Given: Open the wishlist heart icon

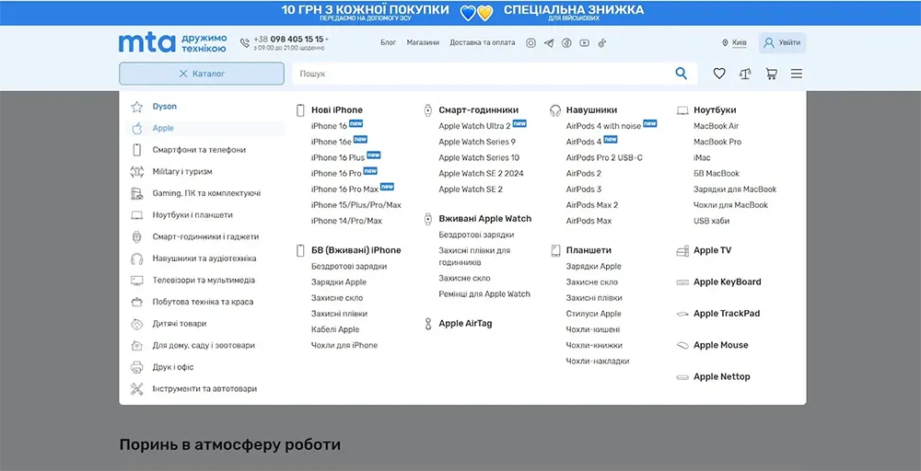Looking at the screenshot, I should tap(719, 74).
